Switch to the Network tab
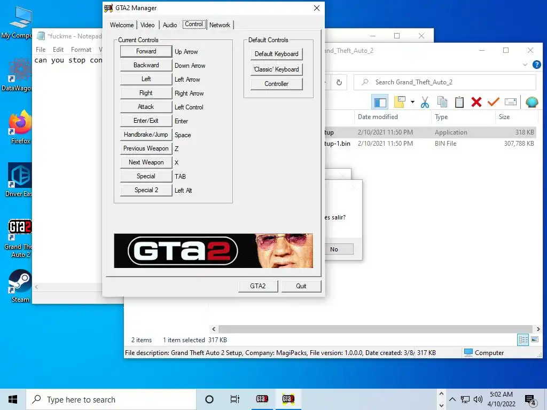The image size is (547, 410). 220,25
